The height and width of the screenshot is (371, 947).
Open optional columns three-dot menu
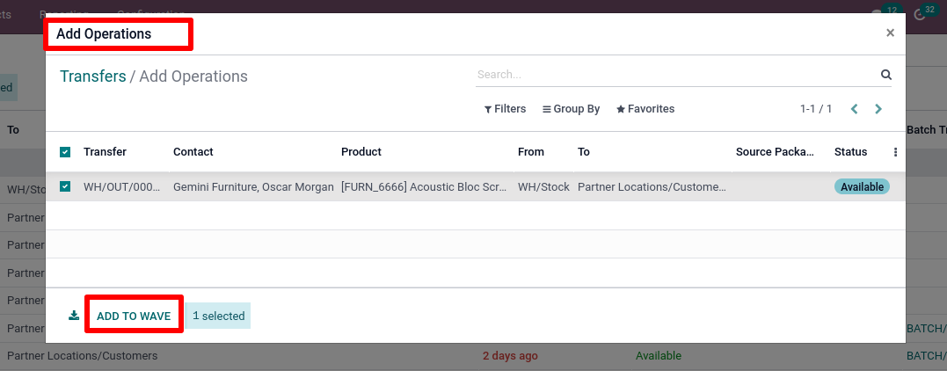point(896,152)
